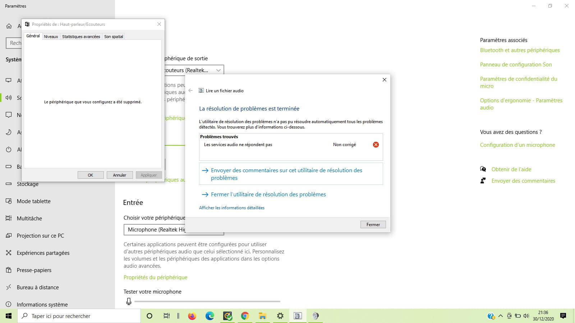
Task: Open Bureau à distance settings
Action: click(57, 287)
